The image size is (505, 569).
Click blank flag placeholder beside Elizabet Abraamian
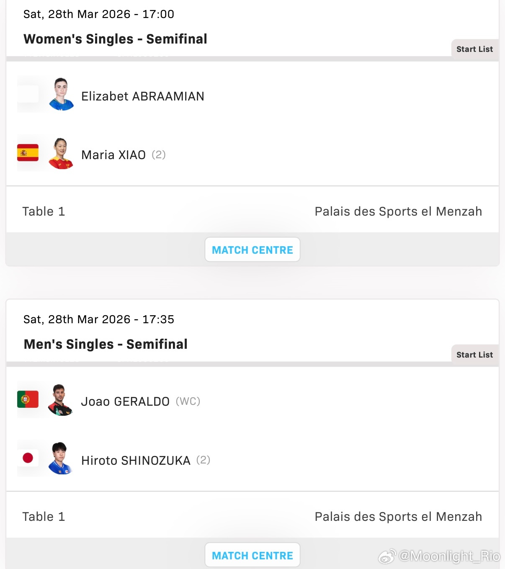28,94
